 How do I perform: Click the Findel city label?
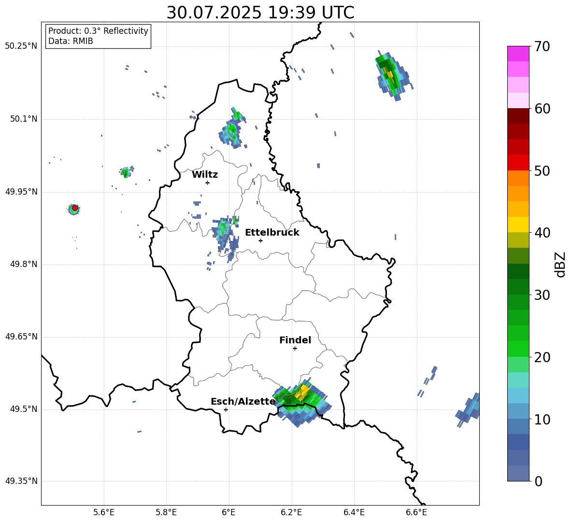[295, 340]
